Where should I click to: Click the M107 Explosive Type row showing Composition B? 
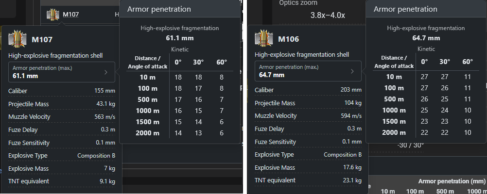point(62,156)
